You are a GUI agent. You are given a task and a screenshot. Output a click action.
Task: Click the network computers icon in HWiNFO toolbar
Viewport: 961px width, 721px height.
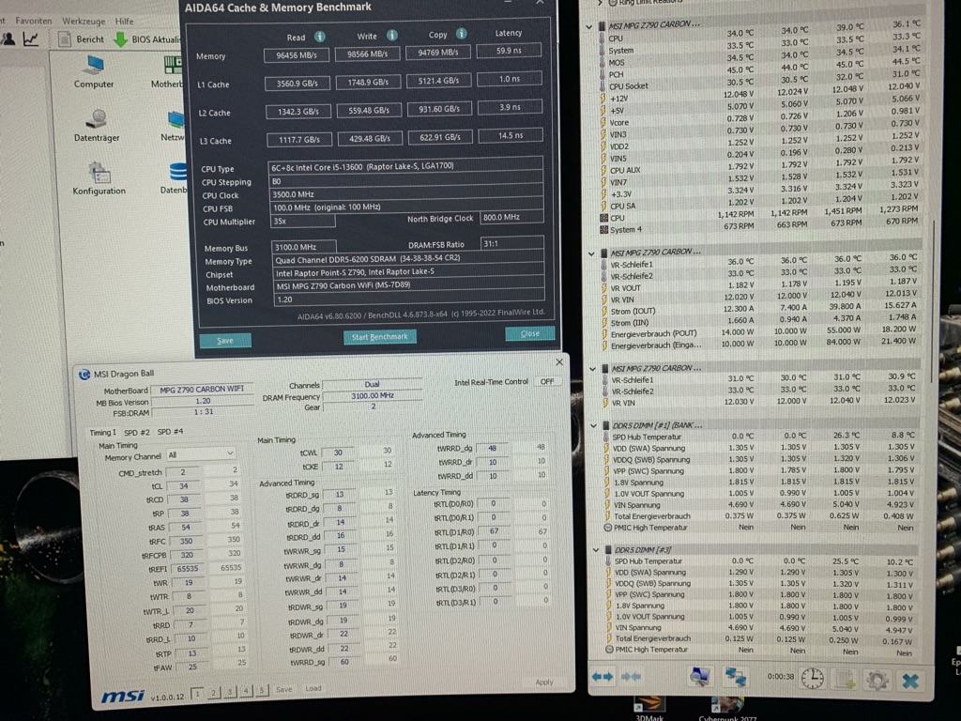736,677
